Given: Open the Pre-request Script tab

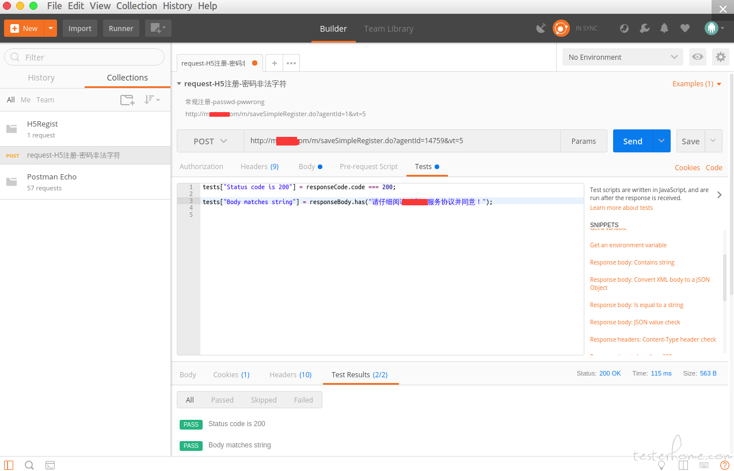Looking at the screenshot, I should (x=368, y=167).
